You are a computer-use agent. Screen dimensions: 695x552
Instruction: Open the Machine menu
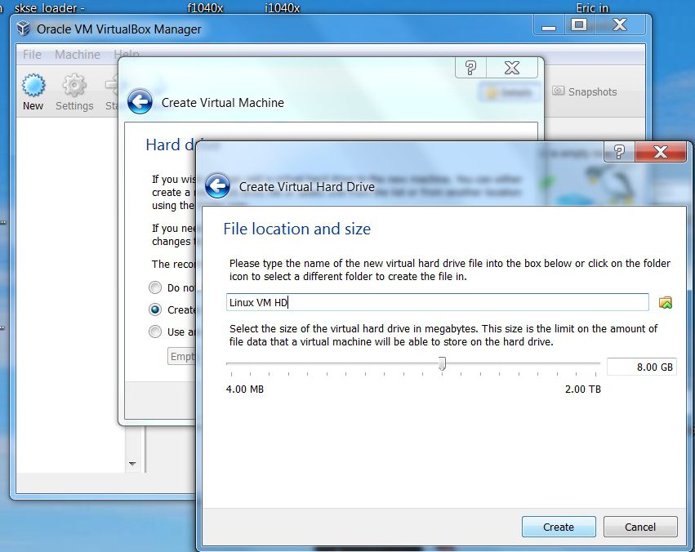[78, 55]
